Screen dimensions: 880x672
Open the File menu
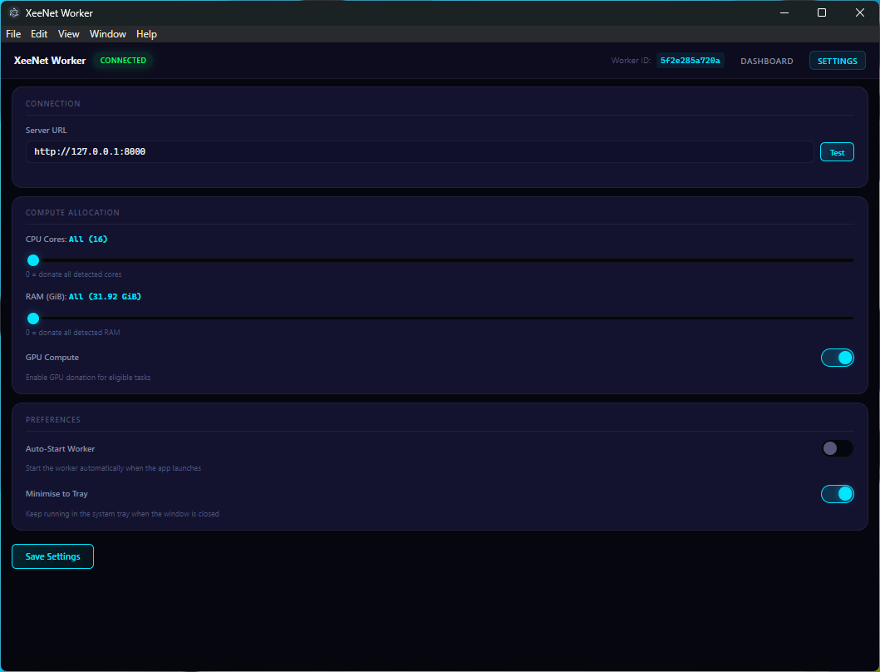(13, 34)
